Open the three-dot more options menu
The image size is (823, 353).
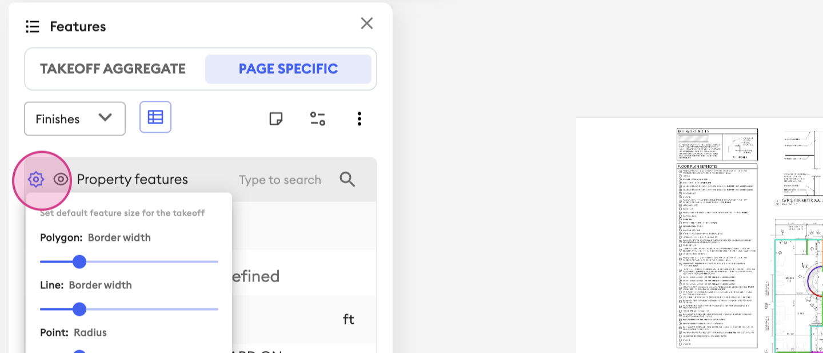[359, 118]
